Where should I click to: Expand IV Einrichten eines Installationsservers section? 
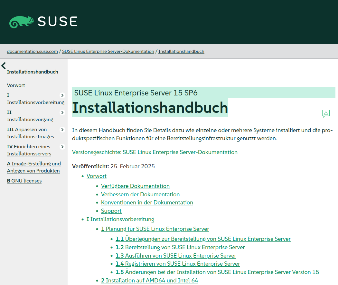point(62,146)
